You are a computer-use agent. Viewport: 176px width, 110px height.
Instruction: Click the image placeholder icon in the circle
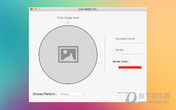(68, 54)
